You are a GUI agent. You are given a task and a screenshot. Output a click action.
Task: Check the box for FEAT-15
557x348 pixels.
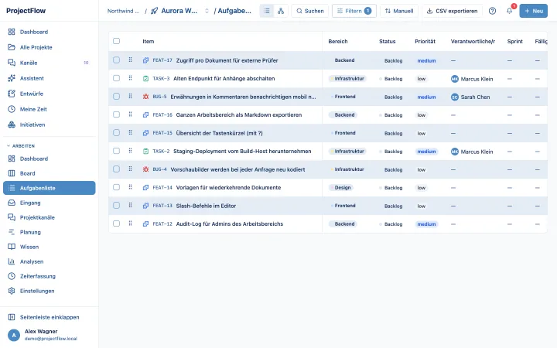click(117, 132)
